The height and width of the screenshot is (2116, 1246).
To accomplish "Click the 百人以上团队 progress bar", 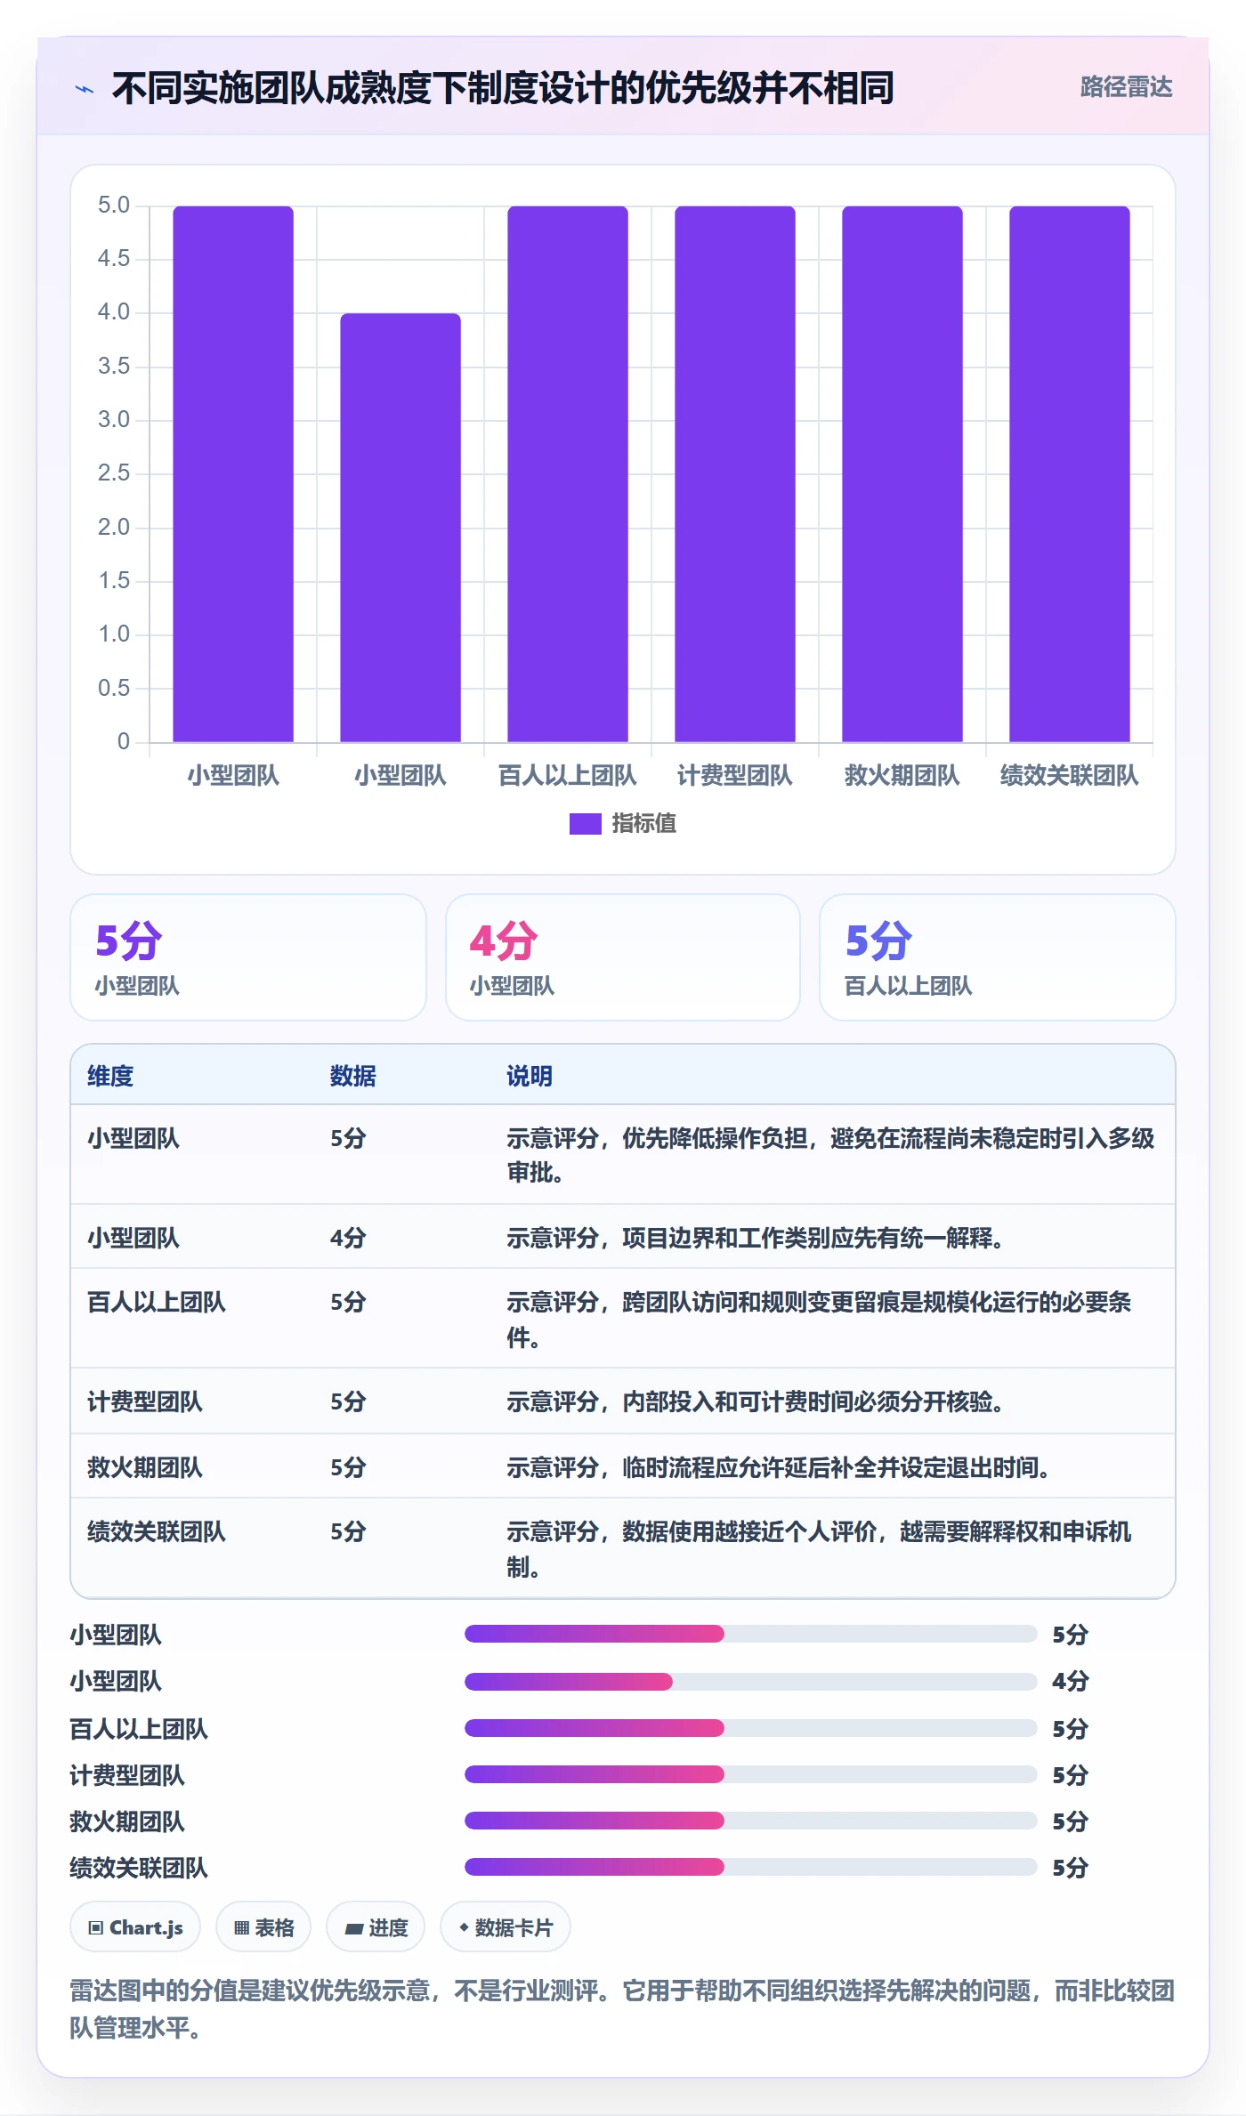I will 750,1728.
